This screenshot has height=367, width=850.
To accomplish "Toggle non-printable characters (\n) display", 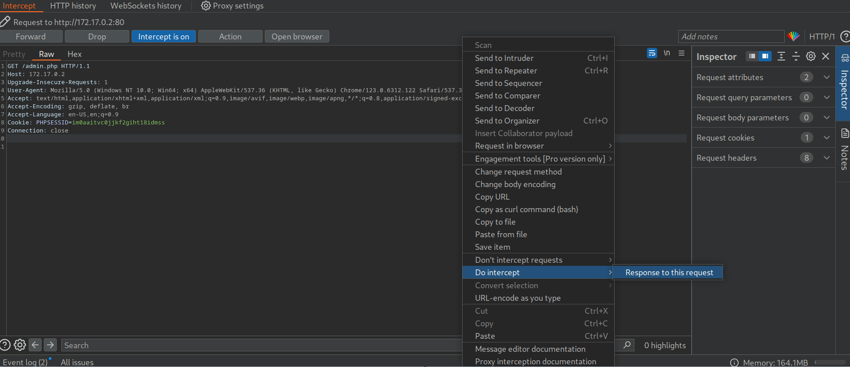I will [x=667, y=53].
